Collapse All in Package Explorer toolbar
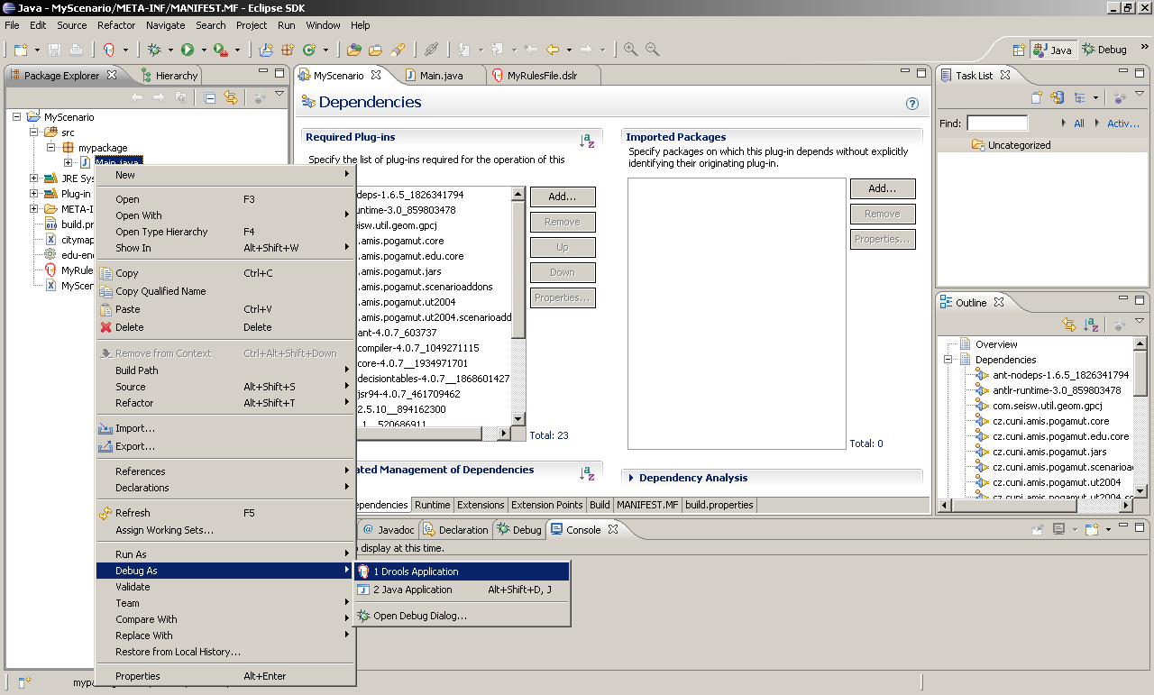Viewport: 1154px width, 695px height. click(209, 97)
